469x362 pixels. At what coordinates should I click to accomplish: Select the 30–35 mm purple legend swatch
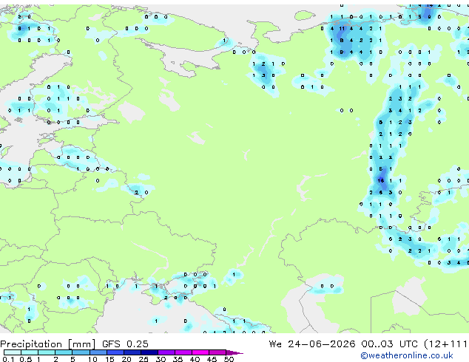(x=166, y=352)
